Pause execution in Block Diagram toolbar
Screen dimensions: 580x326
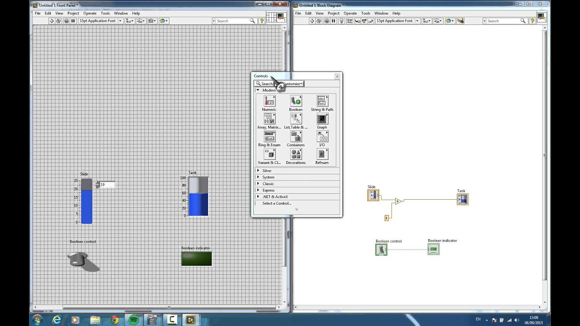333,21
